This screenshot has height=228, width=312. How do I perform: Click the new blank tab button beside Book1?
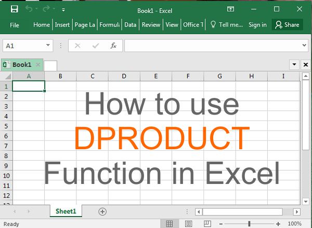(50, 66)
